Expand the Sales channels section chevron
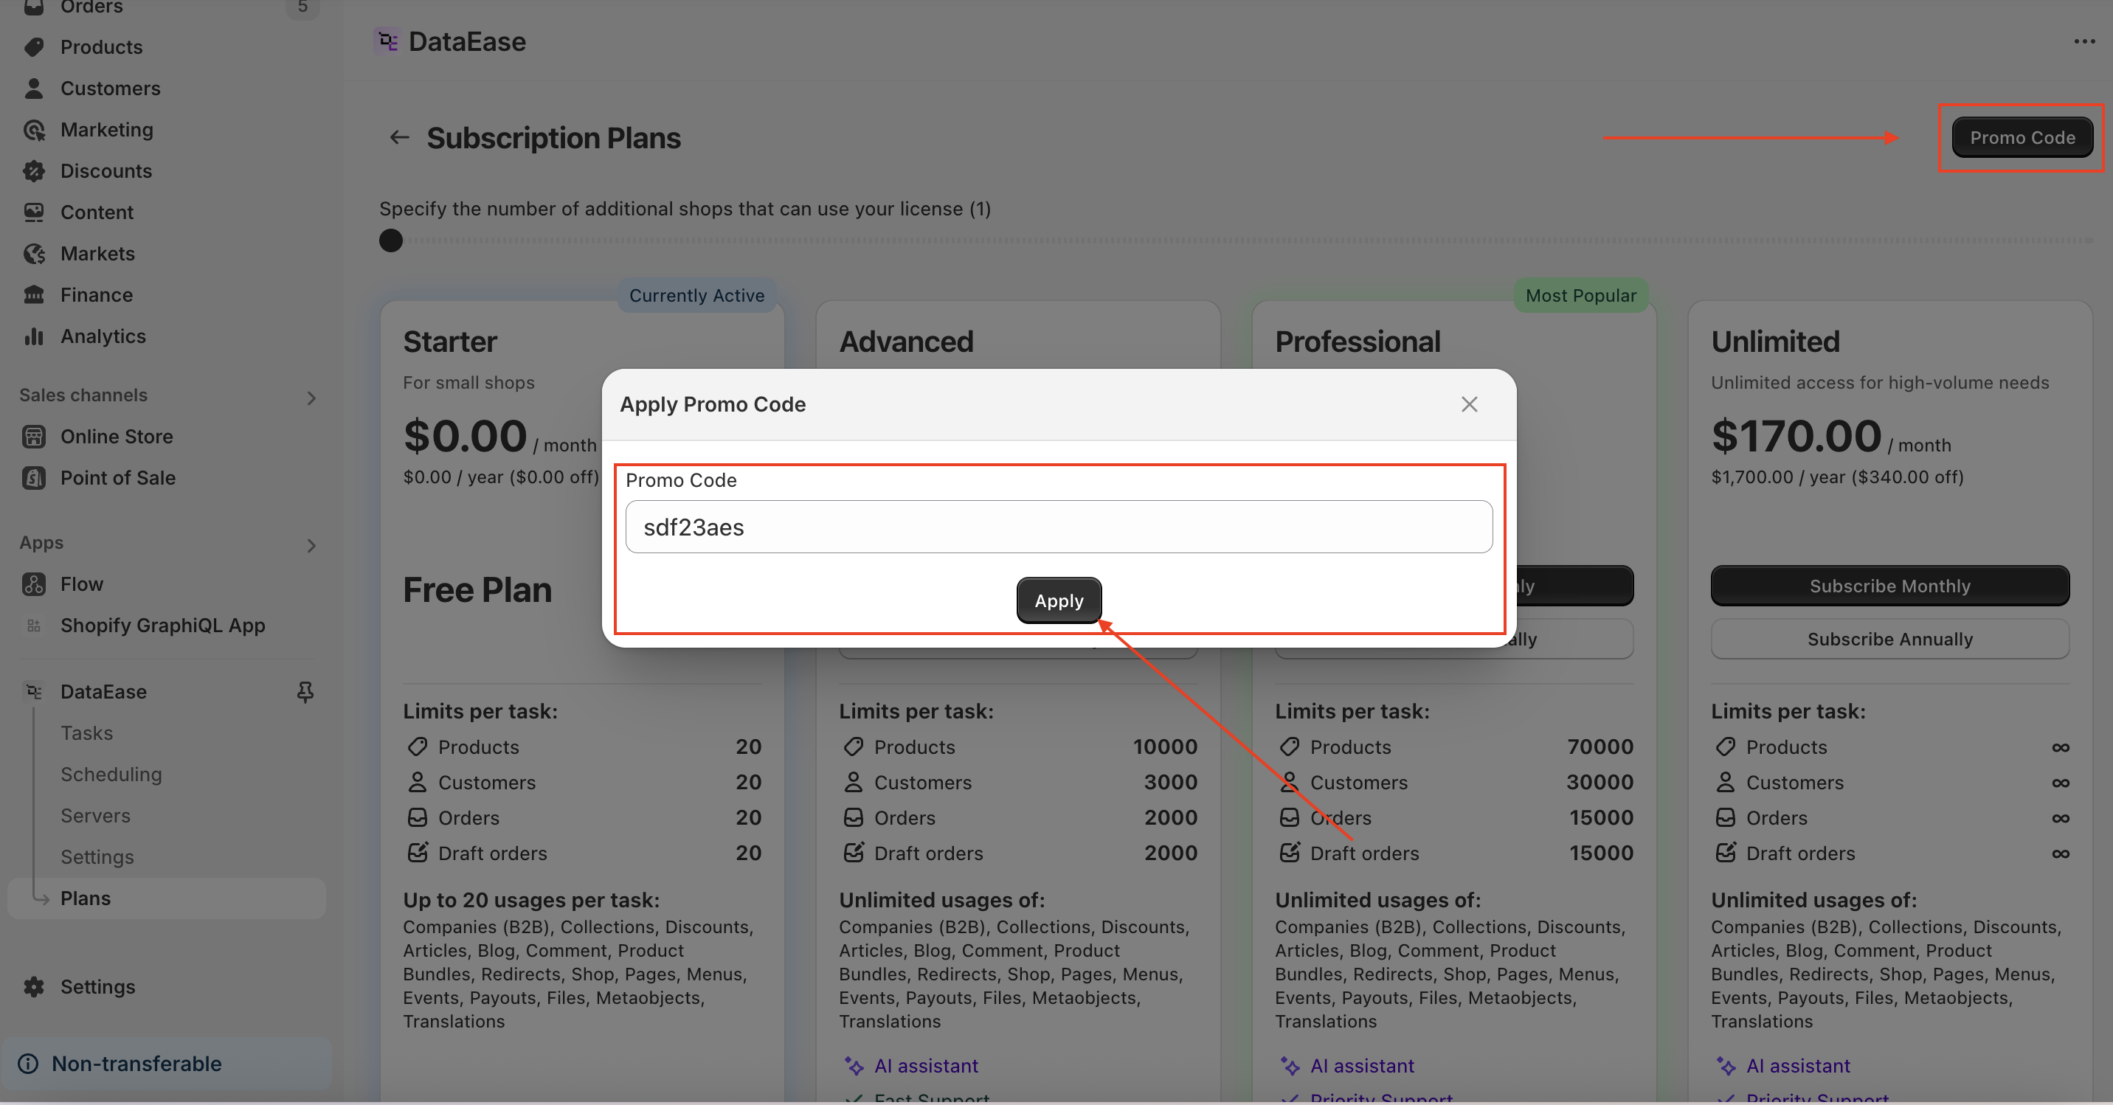This screenshot has width=2113, height=1105. pos(311,398)
